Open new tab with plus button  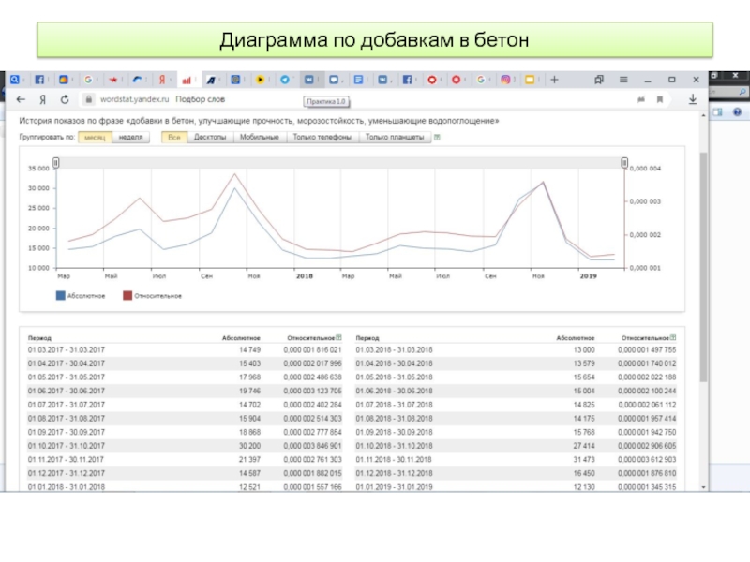point(555,81)
